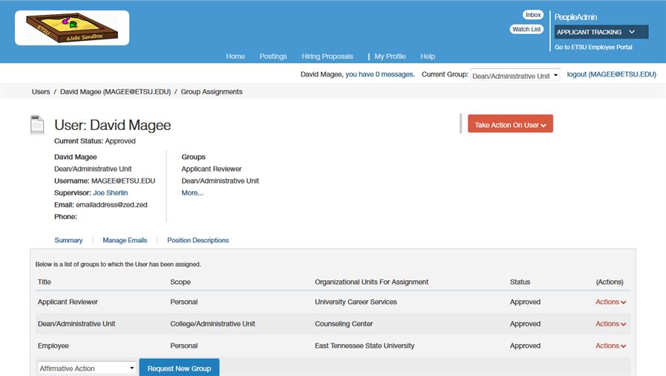Go to the Postings menu
Screen dimensions: 666x376
pyautogui.click(x=273, y=56)
